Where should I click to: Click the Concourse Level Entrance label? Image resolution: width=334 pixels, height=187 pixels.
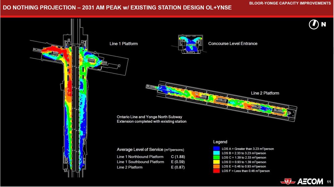click(x=233, y=44)
